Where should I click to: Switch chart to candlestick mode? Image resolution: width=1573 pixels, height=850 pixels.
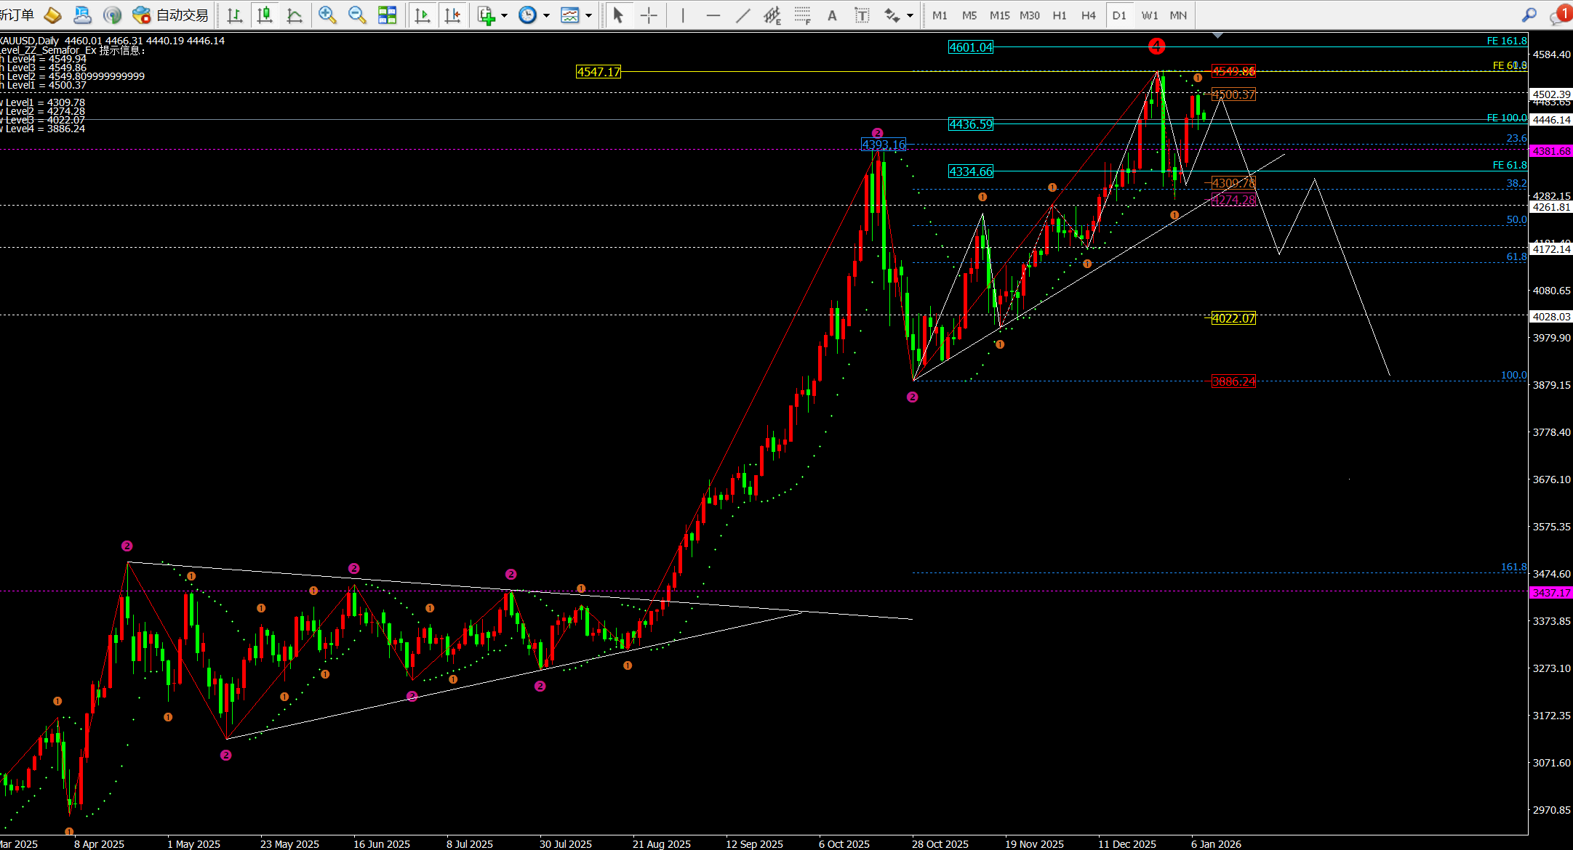coord(265,15)
